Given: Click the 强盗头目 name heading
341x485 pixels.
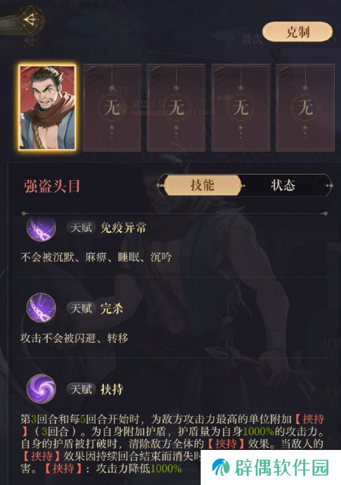Looking at the screenshot, I should click(52, 186).
